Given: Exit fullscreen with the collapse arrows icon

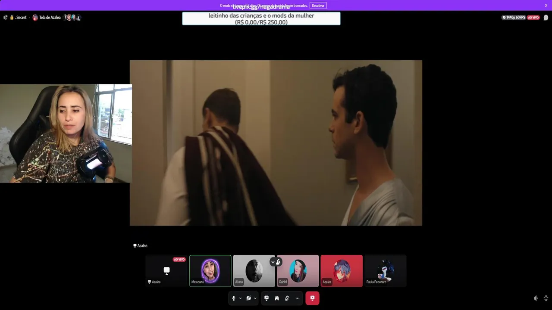Looking at the screenshot, I should point(546,298).
